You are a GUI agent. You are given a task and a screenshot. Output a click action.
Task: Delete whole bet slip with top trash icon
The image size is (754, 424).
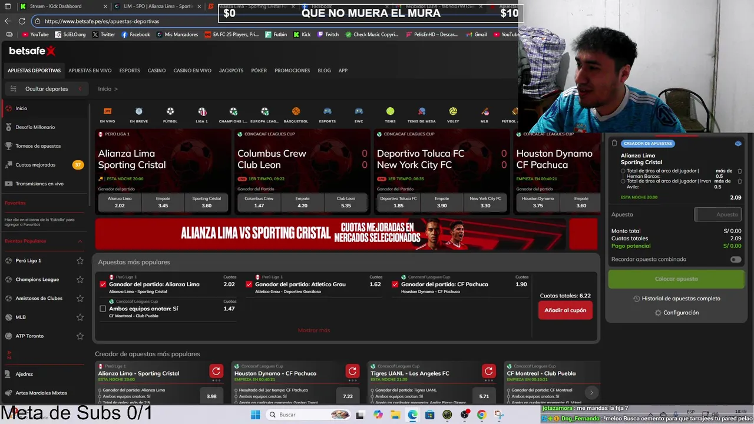614,143
